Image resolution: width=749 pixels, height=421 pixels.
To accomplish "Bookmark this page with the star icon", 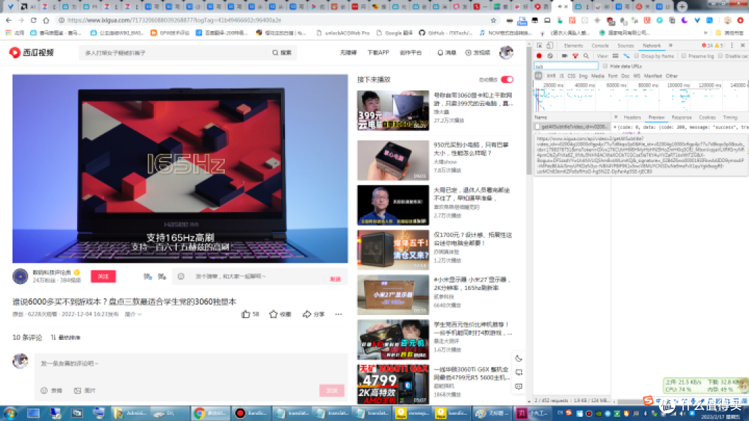I will pos(494,20).
